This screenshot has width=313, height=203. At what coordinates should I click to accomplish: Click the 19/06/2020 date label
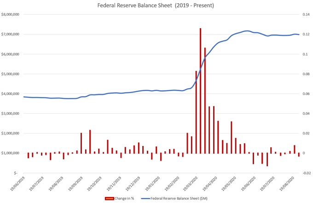(248, 184)
